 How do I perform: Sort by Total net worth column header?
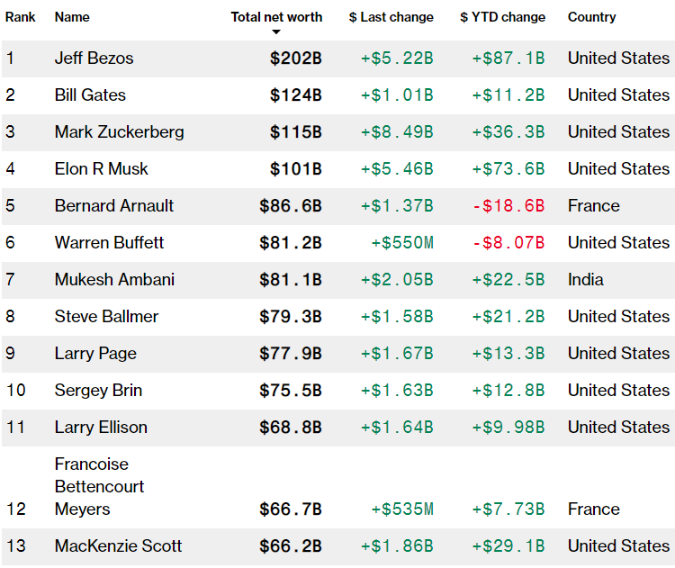pyautogui.click(x=276, y=17)
